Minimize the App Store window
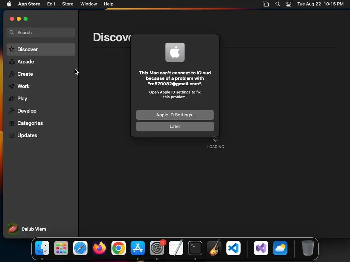Viewport: 350px width, 262px height. click(x=19, y=19)
